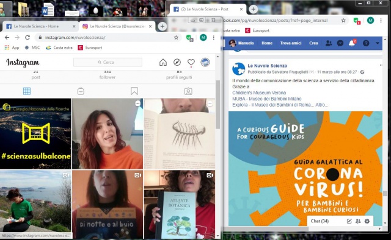391x240 pixels.
Task: Open Atlante di Botanica book post
Action: (179, 205)
